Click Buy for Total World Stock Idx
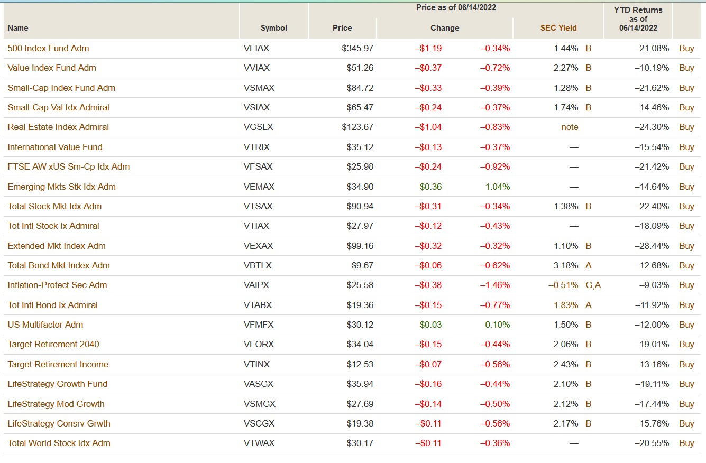Image resolution: width=706 pixels, height=463 pixels. 686,443
